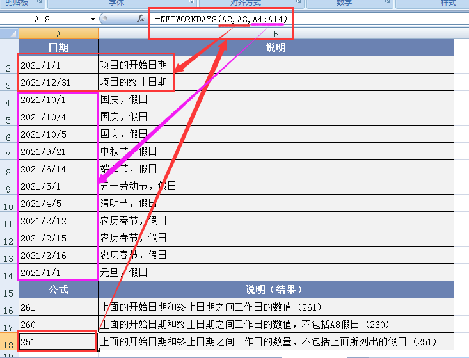Select cell with 2021/12/31
The image size is (469, 358).
[x=59, y=83]
